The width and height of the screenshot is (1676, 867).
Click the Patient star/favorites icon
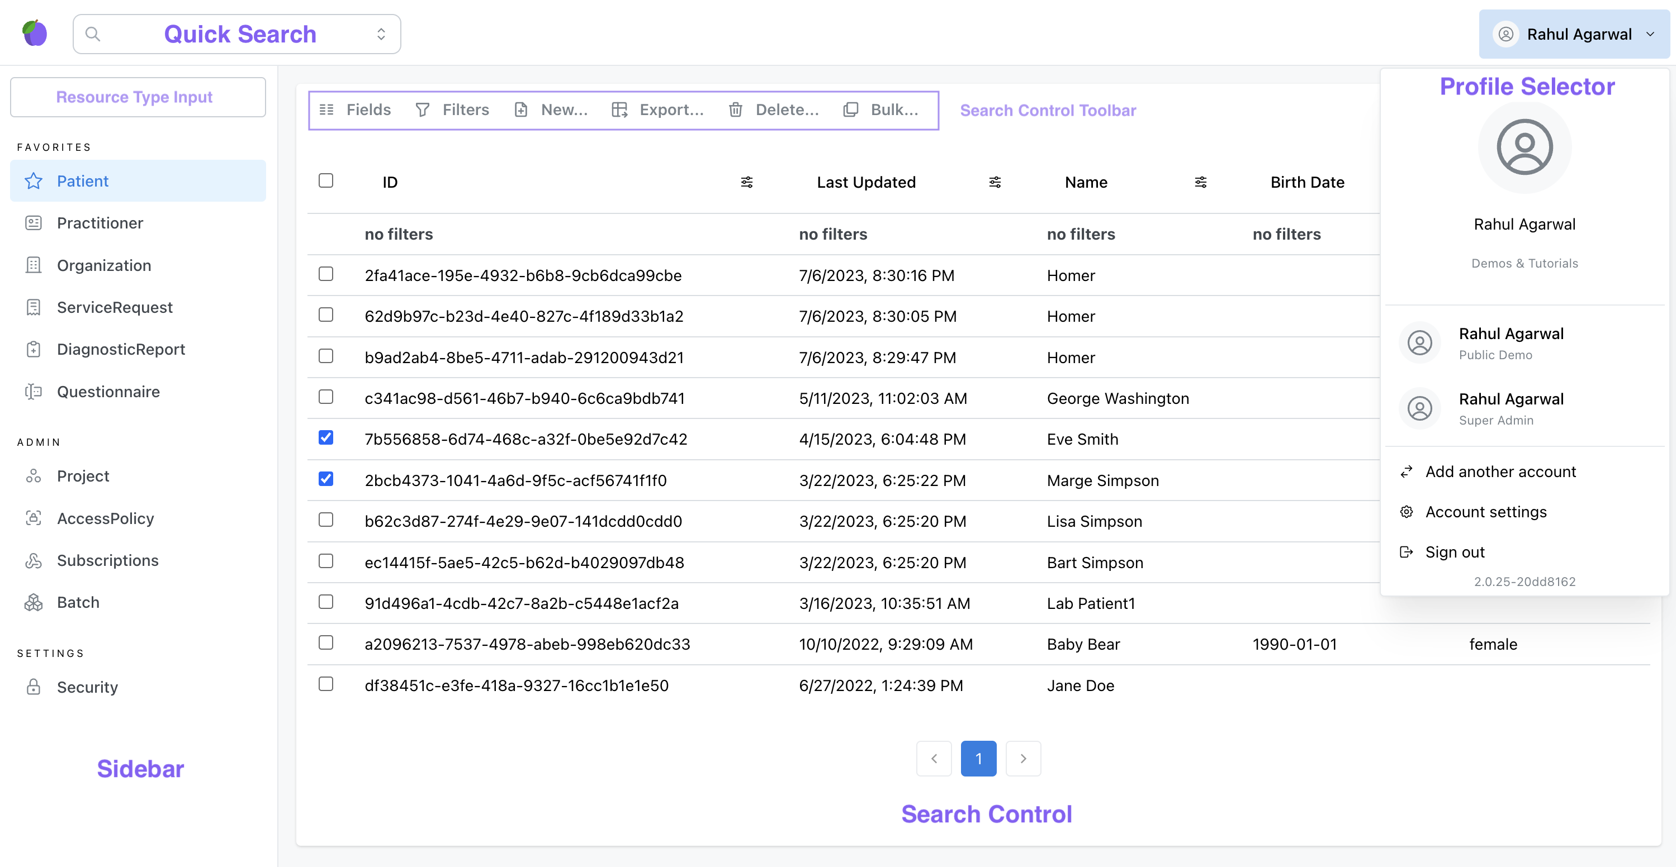pyautogui.click(x=34, y=180)
